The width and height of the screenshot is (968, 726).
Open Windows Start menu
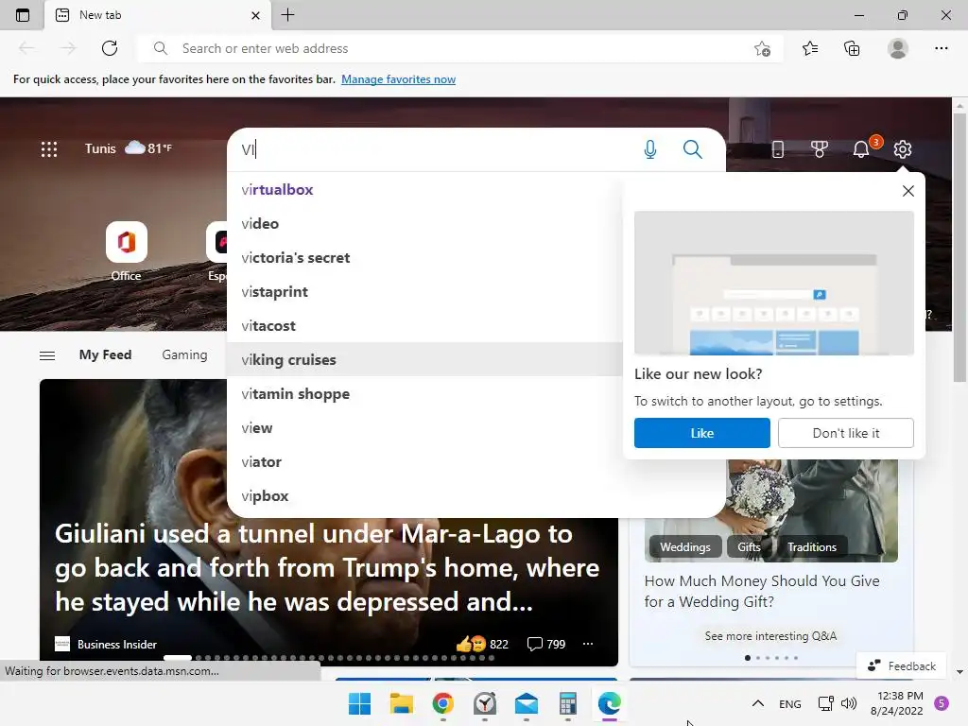(x=359, y=703)
